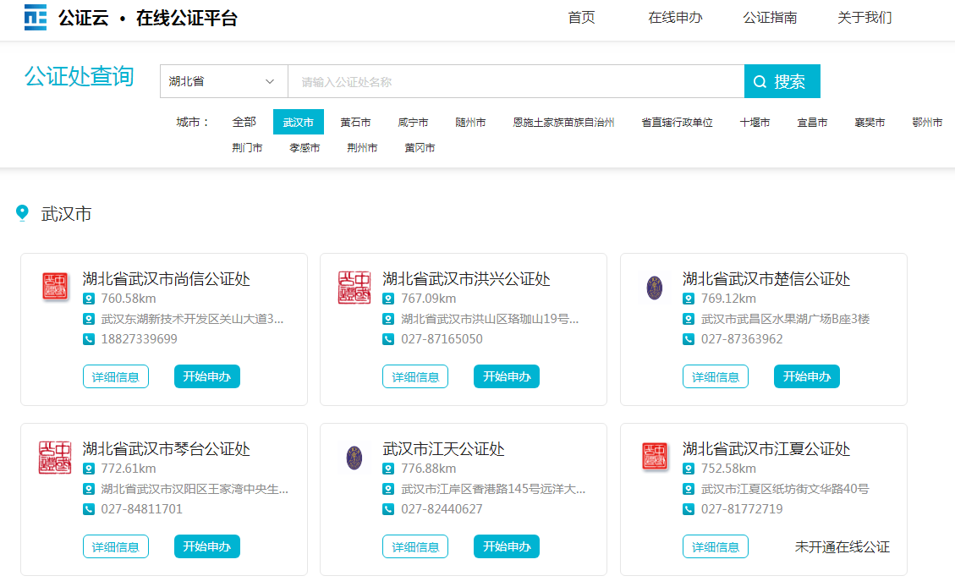Screen dimensions: 955x587
Task: Open 湖北省武汉市琴台公证处 title link
Action: tap(167, 449)
